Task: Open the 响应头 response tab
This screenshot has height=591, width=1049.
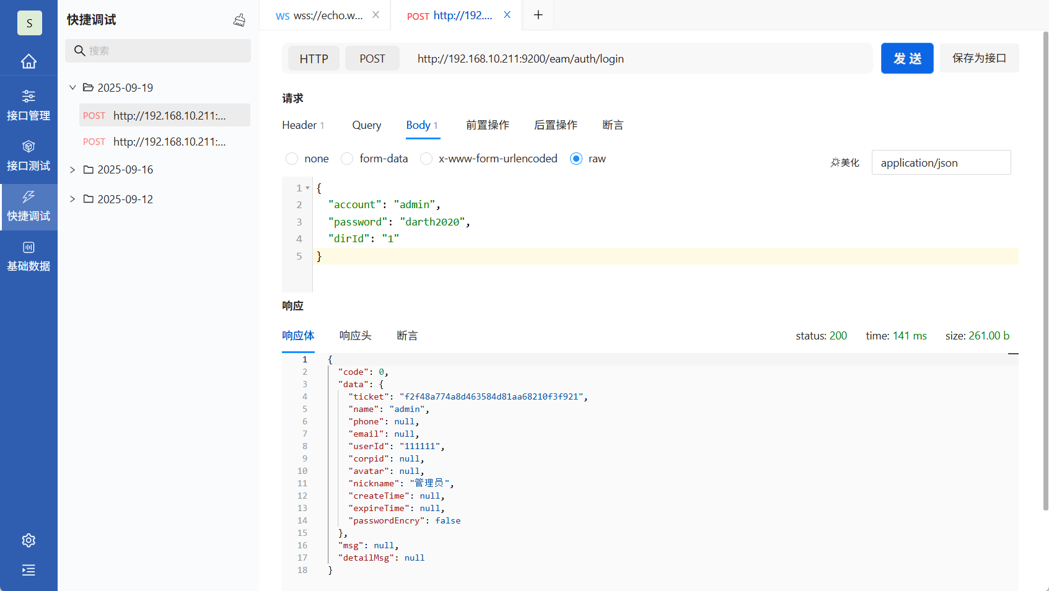Action: 355,336
